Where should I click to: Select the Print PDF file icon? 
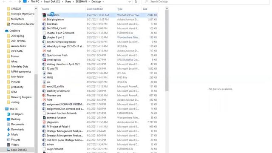tap(44, 100)
